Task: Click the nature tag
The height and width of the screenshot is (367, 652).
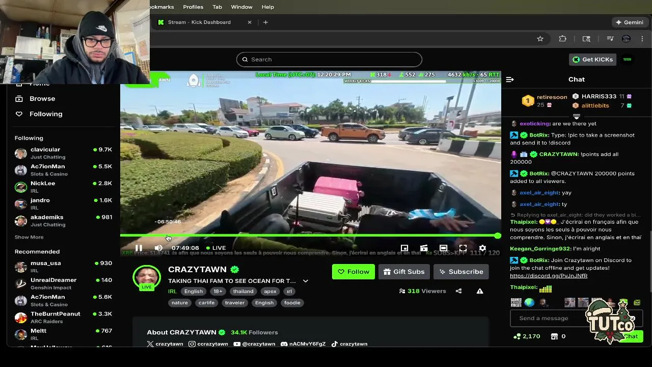Action: click(x=180, y=303)
